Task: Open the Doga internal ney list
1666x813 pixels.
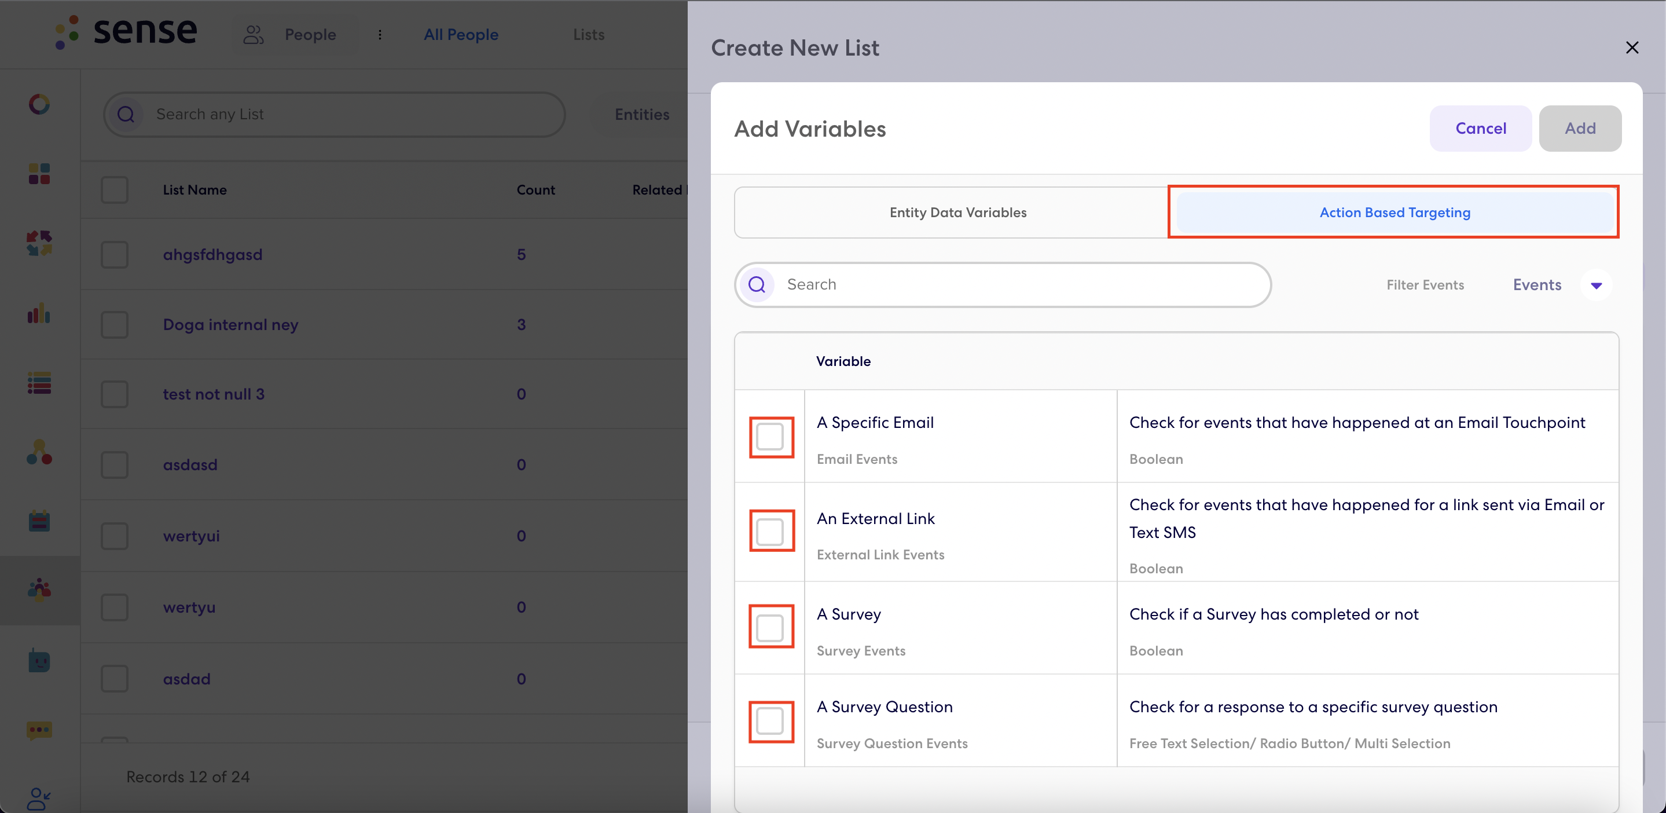Action: click(230, 325)
